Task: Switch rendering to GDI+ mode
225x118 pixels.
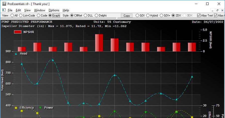Action: 162,16
